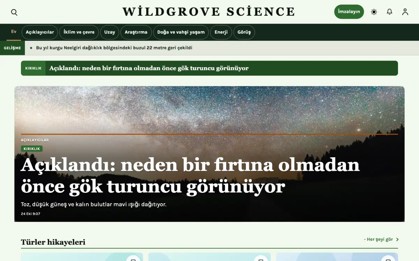Screen dimensions: 419x261
Task: Click the hero subtitle 'Toz, düşük güneş'
Action: (x=94, y=204)
